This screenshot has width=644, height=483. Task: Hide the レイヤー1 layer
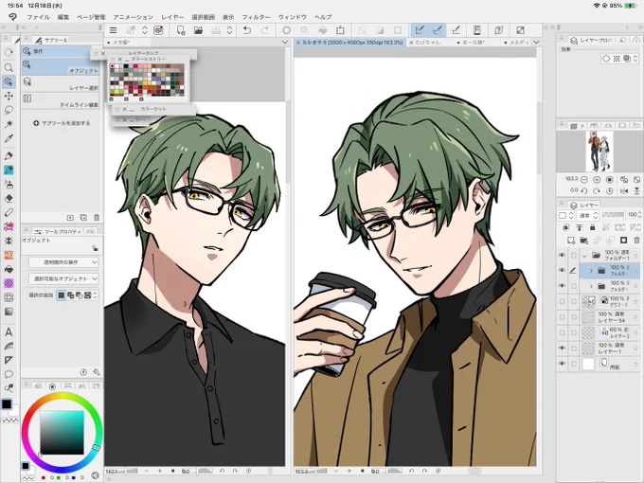pos(562,349)
